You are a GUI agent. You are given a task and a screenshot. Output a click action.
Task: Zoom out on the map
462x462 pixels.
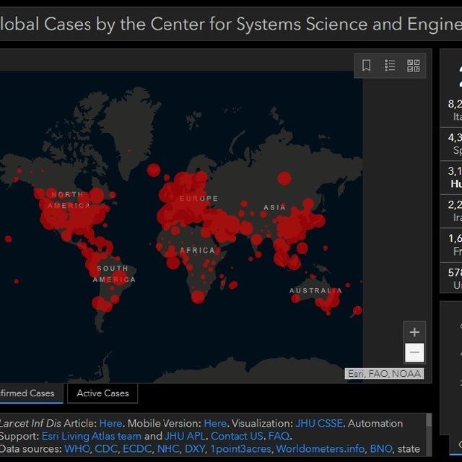pos(414,353)
